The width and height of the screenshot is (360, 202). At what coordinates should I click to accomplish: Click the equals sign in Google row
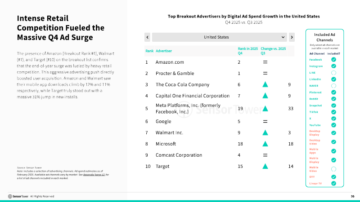(265, 121)
